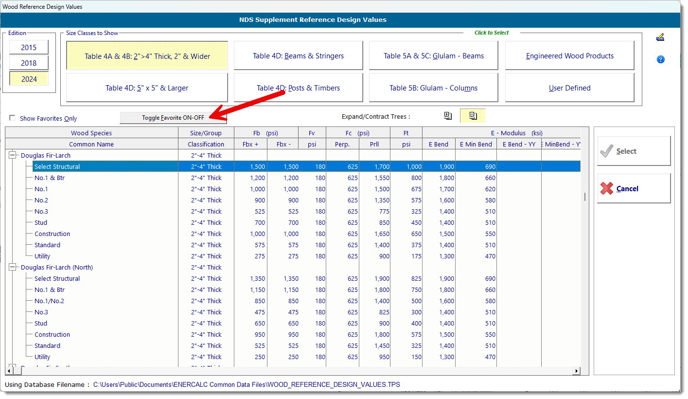Click the Select button with checkmark
This screenshot has width=688, height=399.
(634, 151)
